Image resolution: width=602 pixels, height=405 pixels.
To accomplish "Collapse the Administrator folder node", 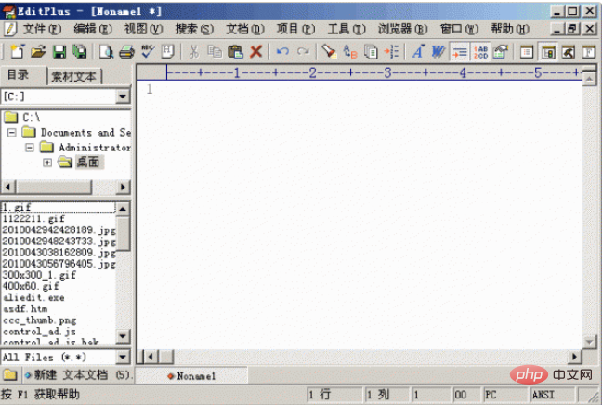I will pyautogui.click(x=29, y=148).
